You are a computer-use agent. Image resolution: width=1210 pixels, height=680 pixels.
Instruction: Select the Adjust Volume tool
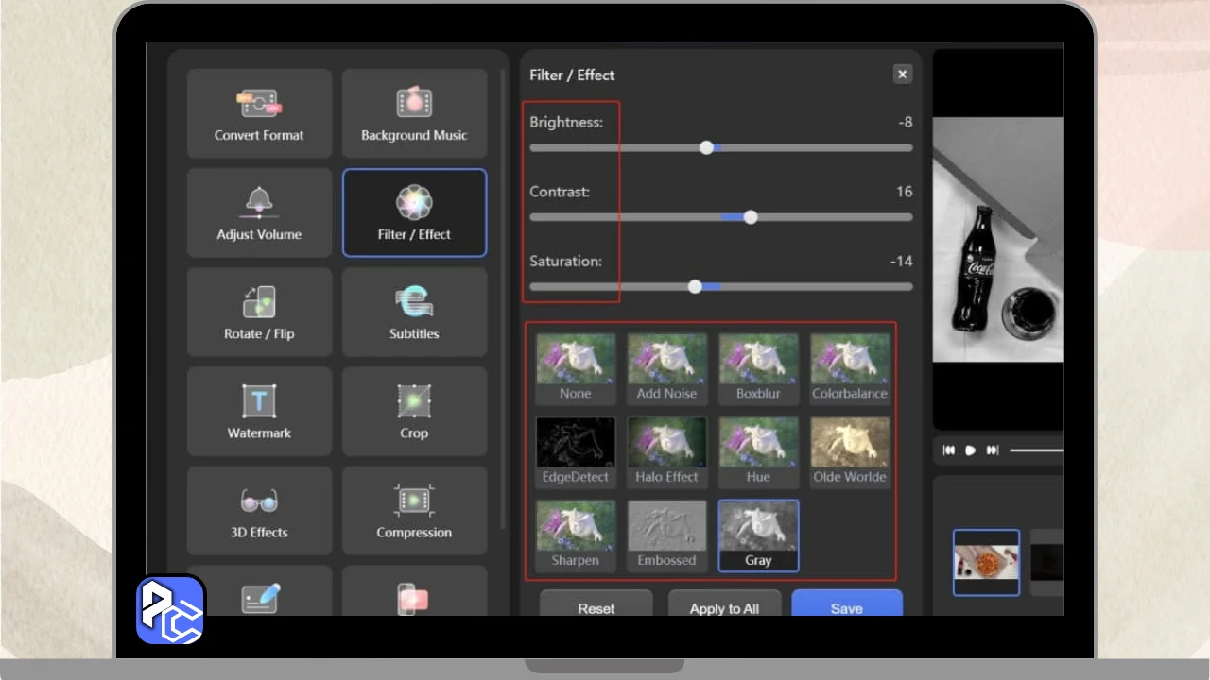coord(259,212)
